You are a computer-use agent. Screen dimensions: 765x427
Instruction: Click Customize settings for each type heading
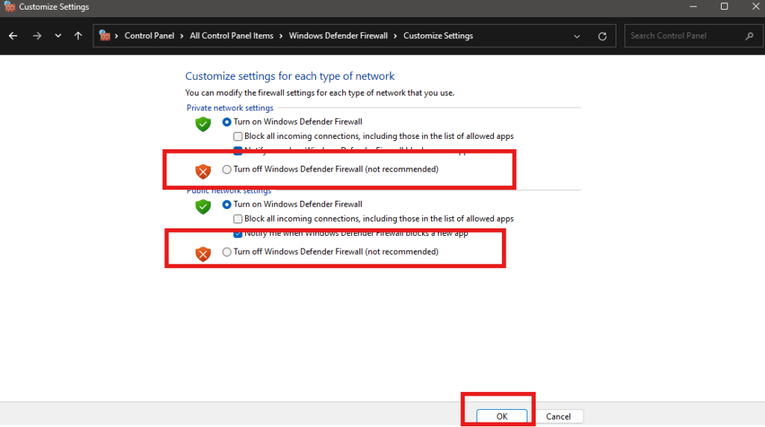(x=290, y=76)
